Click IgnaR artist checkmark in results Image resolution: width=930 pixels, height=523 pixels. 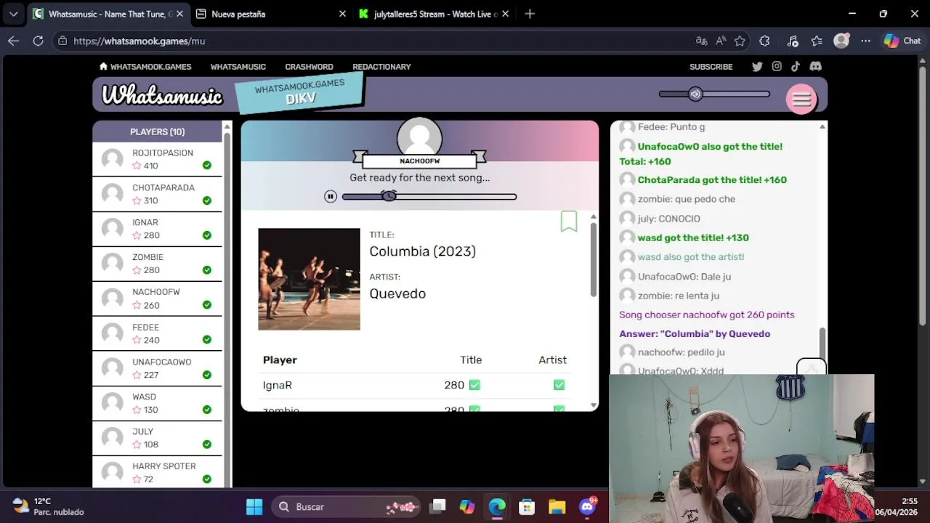click(559, 385)
